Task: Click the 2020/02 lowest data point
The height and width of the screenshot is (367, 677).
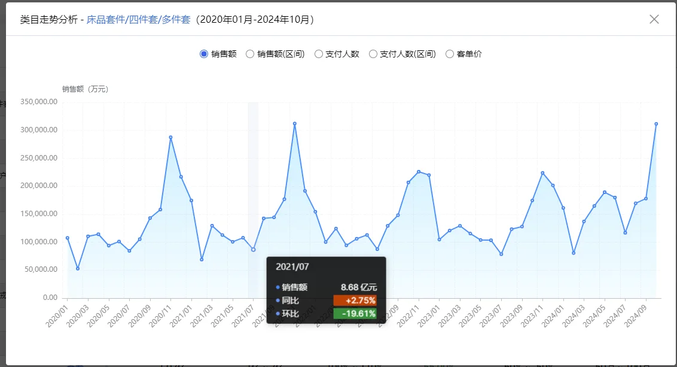Action: [x=78, y=268]
